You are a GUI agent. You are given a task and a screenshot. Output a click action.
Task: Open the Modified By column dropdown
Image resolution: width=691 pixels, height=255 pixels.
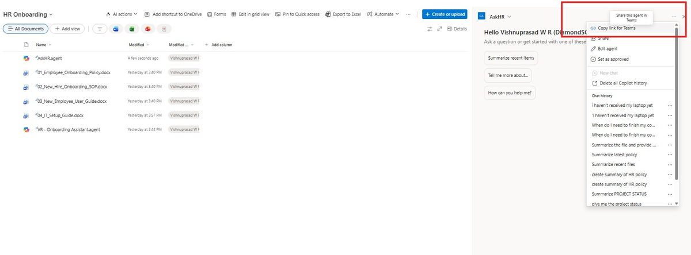(x=183, y=45)
